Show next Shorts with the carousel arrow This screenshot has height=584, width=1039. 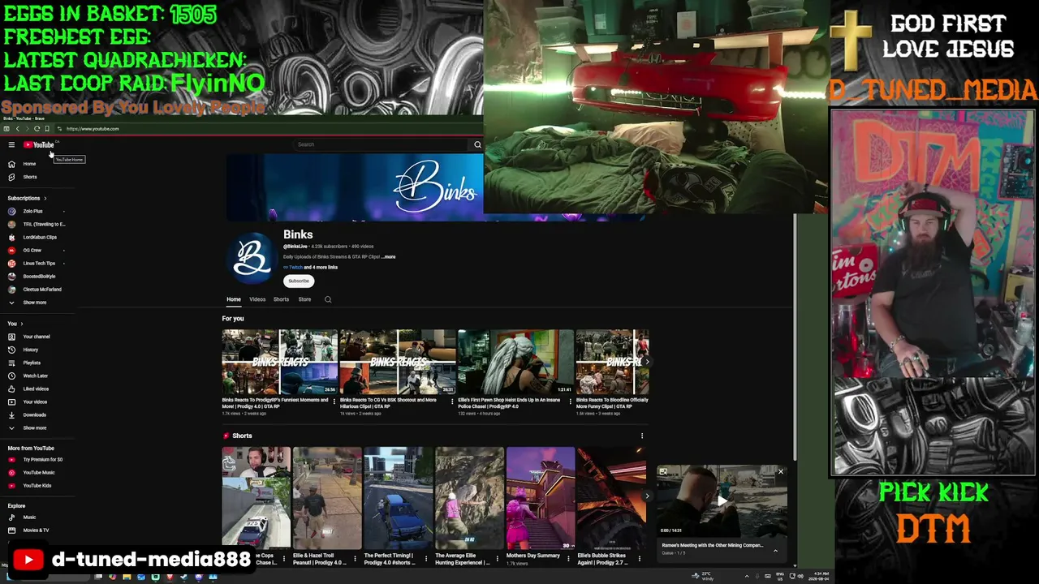pyautogui.click(x=646, y=496)
